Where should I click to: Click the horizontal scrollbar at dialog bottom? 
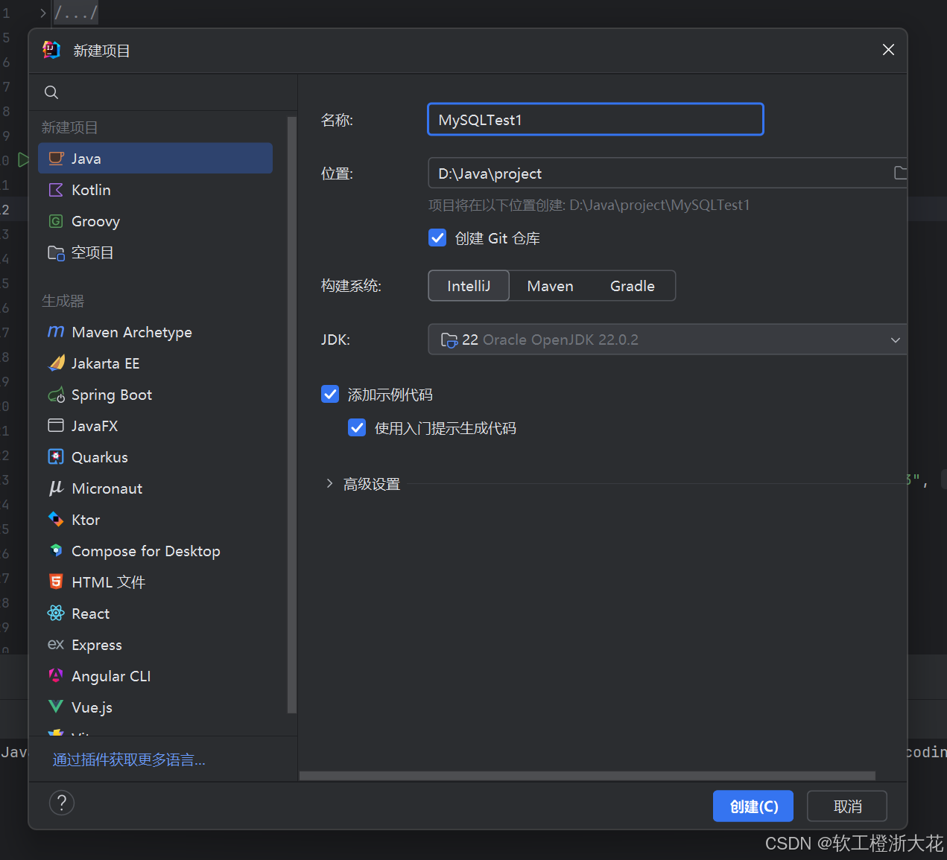(x=587, y=776)
